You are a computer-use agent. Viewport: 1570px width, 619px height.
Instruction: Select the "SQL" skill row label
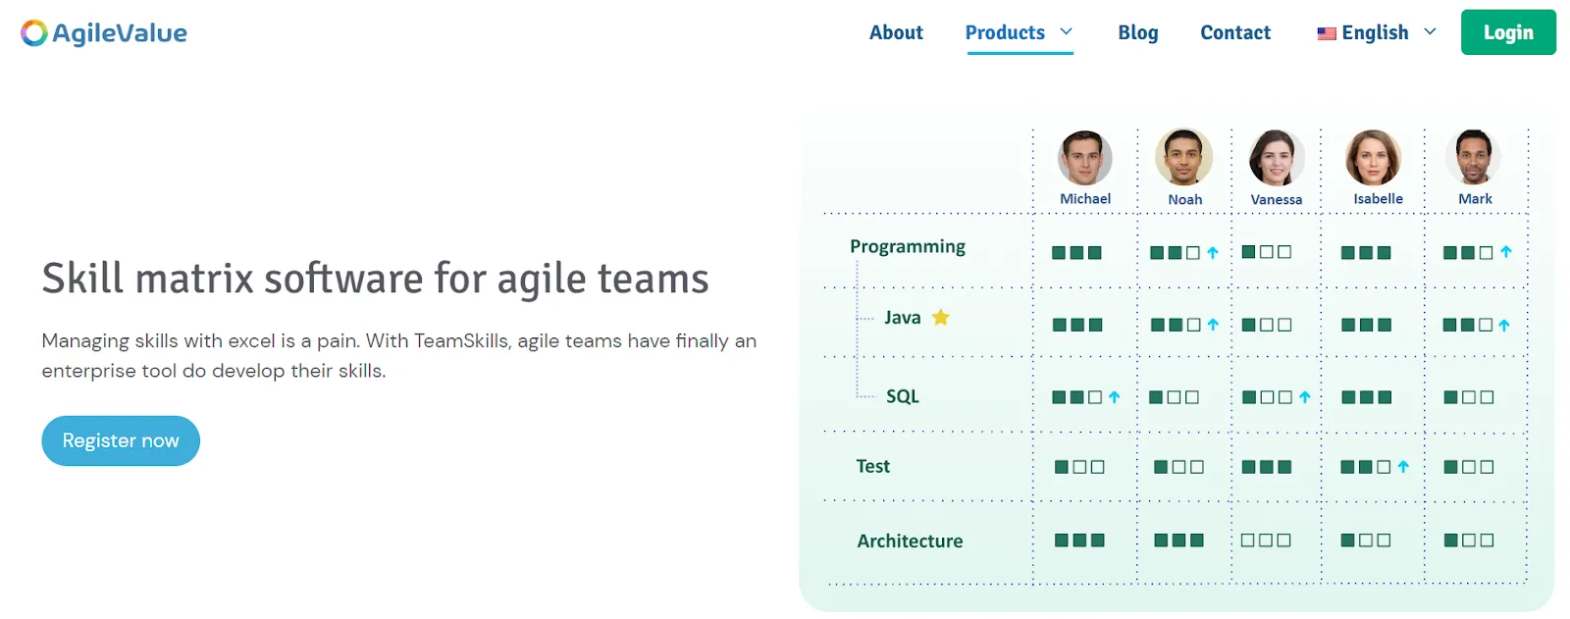click(x=902, y=396)
